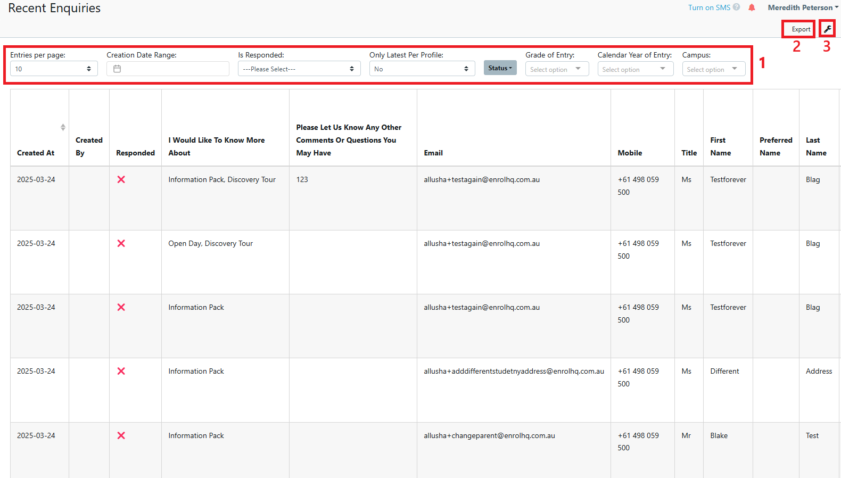Click red X for adddifferentstudetnyaddress row
The width and height of the screenshot is (841, 478).
tap(121, 371)
